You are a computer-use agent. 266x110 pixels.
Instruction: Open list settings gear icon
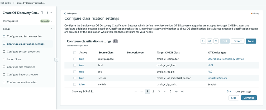coord(210,41)
